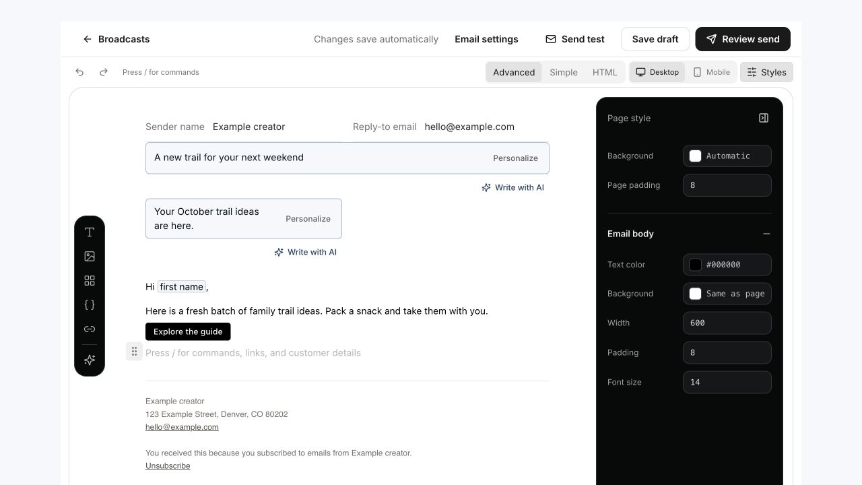The width and height of the screenshot is (862, 485).
Task: Switch to the Advanced editor tab
Action: [x=514, y=72]
